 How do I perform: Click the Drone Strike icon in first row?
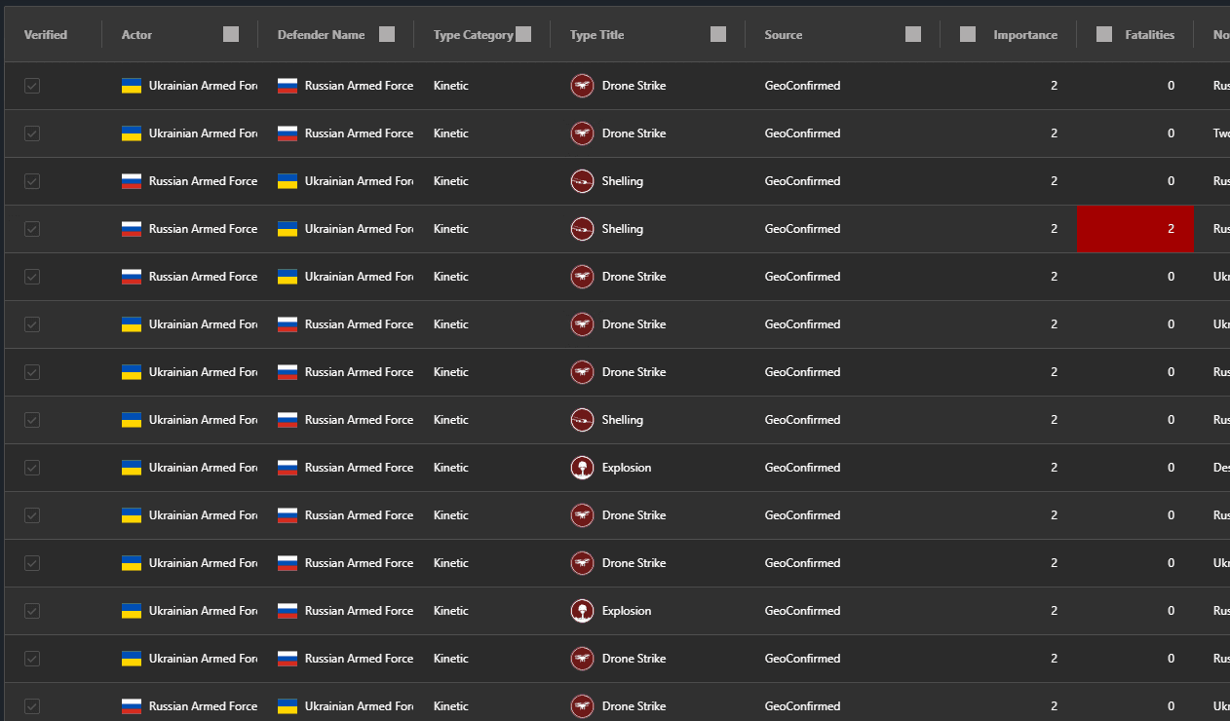click(582, 86)
